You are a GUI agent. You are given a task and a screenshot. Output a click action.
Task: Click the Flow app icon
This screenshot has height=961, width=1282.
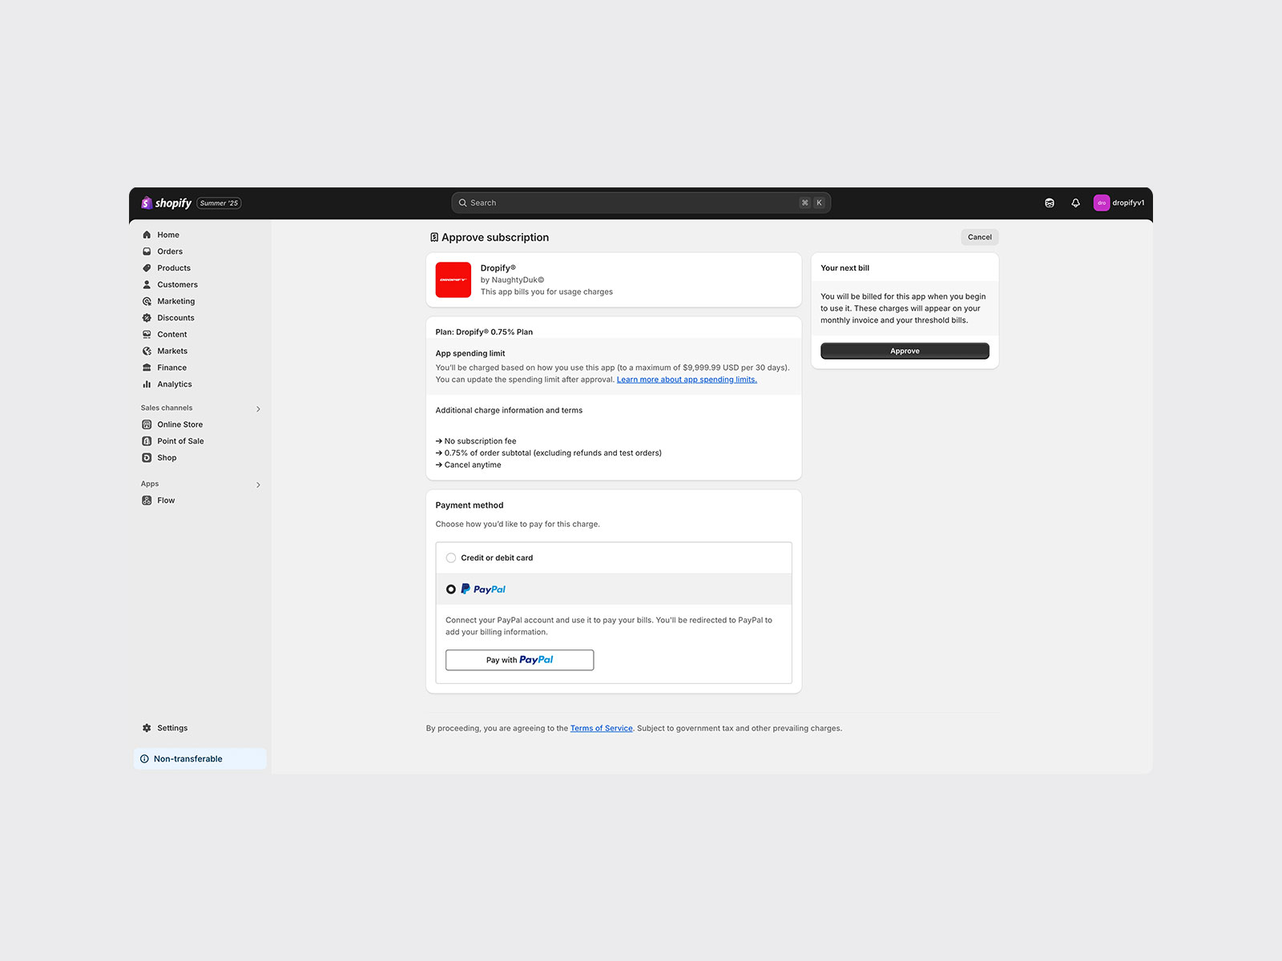[147, 501]
